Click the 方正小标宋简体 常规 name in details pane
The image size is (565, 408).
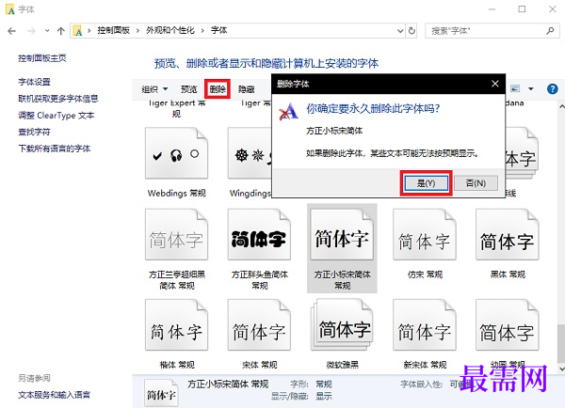pyautogui.click(x=228, y=384)
